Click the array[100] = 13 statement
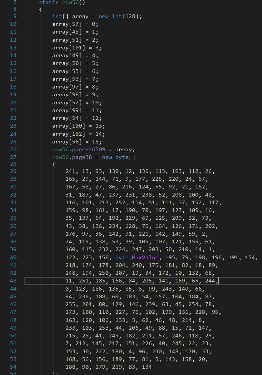The width and height of the screenshot is (262, 375). click(x=78, y=126)
